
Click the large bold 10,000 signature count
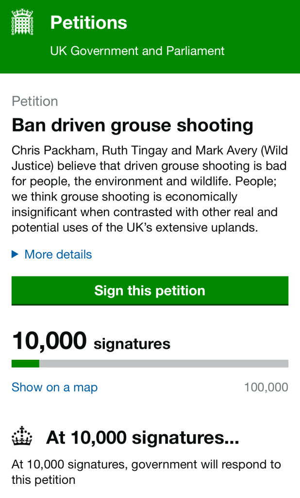[50, 341]
